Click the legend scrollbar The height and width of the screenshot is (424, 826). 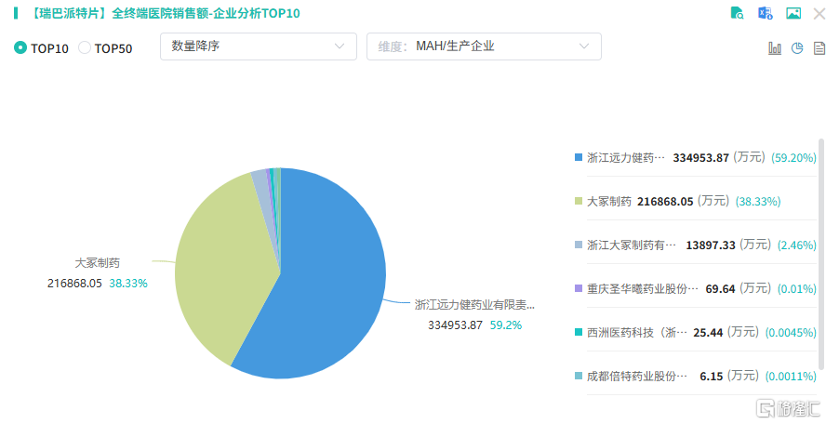tap(821, 254)
